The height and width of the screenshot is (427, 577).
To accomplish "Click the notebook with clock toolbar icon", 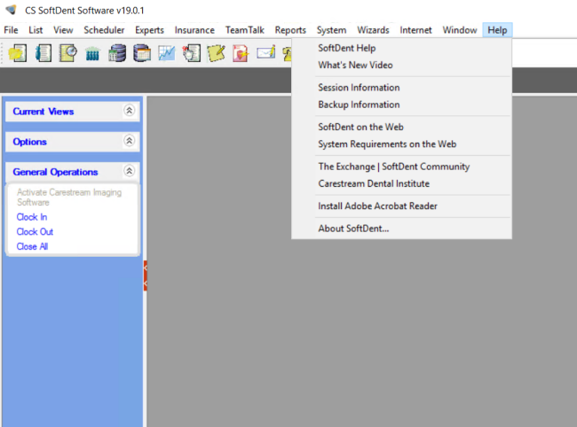I will coord(68,53).
